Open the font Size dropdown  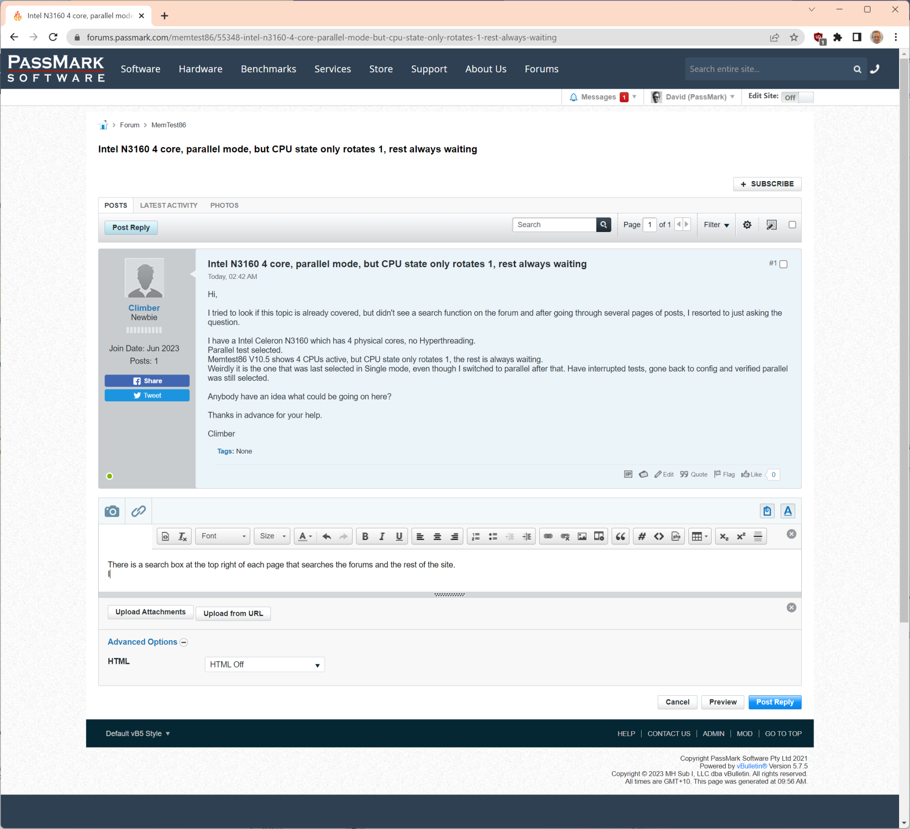272,536
